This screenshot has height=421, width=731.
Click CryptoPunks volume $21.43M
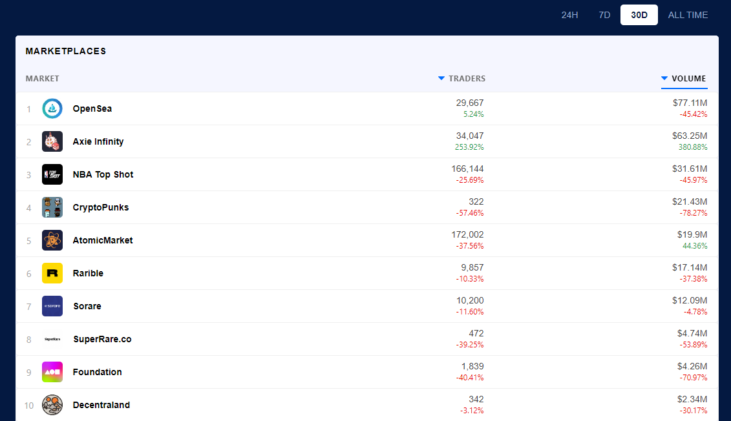[690, 201]
